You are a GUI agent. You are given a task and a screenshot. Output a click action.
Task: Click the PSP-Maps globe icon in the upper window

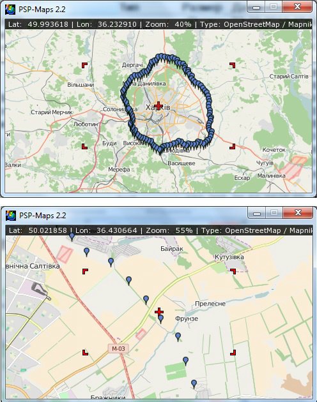pos(10,9)
